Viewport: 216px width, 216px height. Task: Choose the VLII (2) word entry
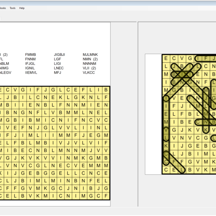point(89,68)
